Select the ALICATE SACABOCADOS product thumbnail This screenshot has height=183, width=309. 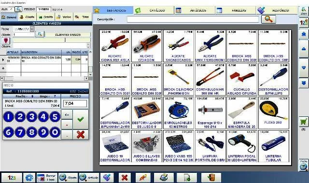(x=178, y=46)
